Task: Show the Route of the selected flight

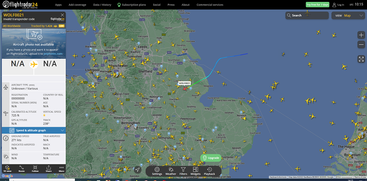Action: pos(21,169)
